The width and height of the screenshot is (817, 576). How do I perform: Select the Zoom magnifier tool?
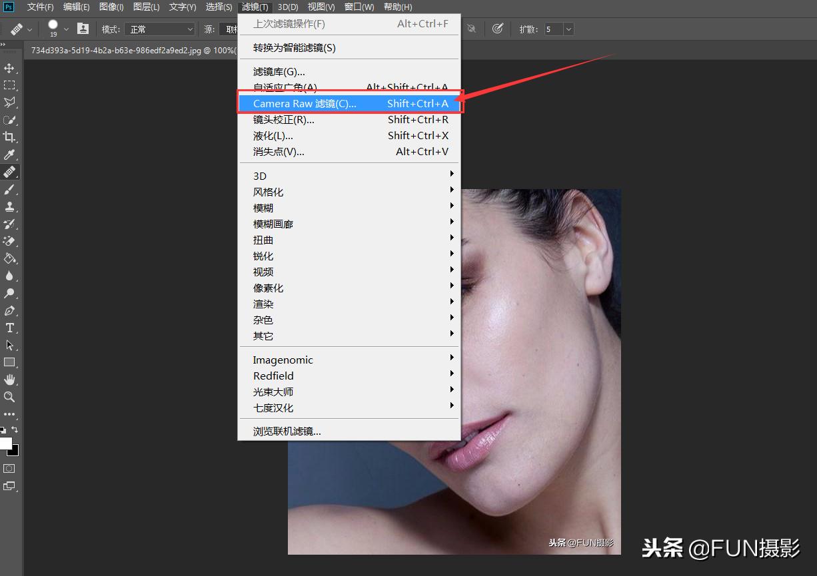(x=9, y=397)
